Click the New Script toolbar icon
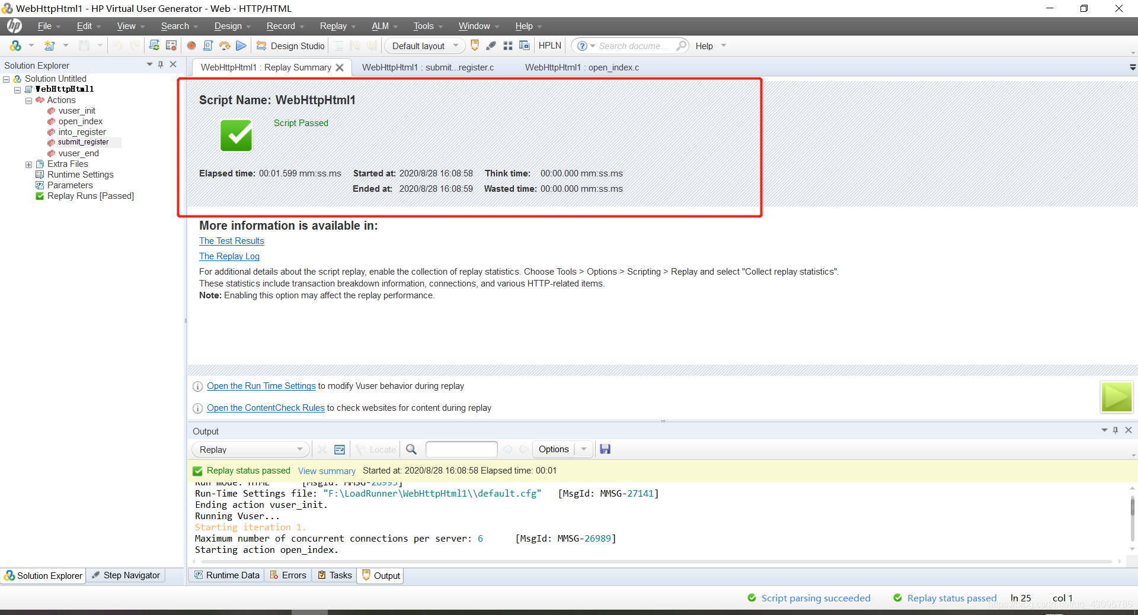1138x615 pixels. (x=50, y=46)
